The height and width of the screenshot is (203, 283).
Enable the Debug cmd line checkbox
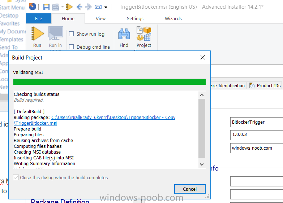[72, 47]
